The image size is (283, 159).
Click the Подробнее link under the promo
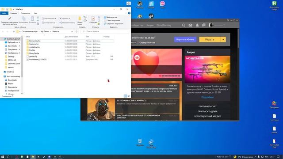(207, 97)
